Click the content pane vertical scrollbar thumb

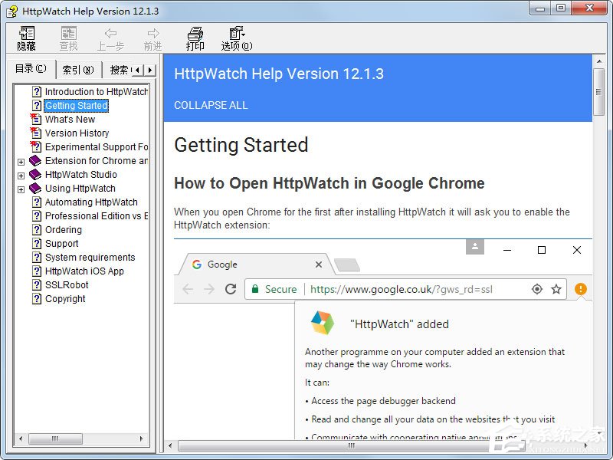point(598,92)
